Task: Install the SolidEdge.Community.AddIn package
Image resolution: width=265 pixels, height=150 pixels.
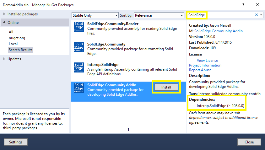Action: pos(166,87)
